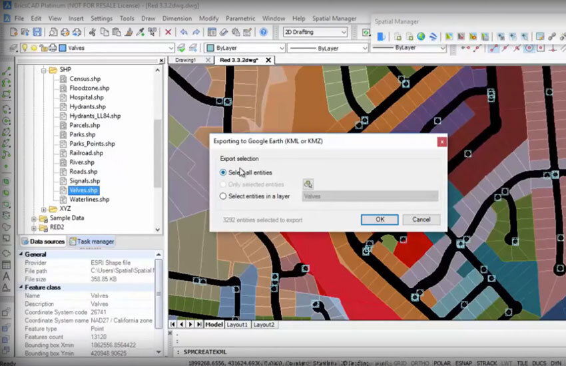Collapse the Feature class section
The width and height of the screenshot is (566, 366).
coord(21,287)
